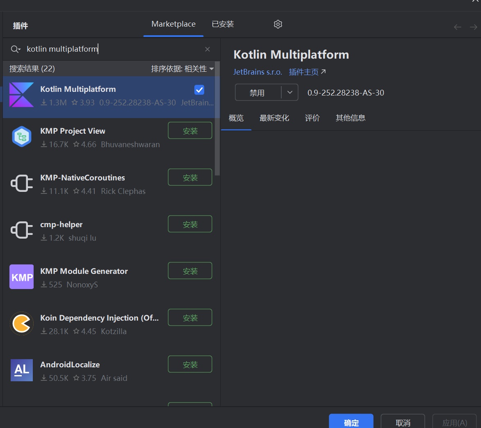Click the version text 0.9-252.28238-AS-30 in details
This screenshot has width=481, height=428.
(346, 93)
